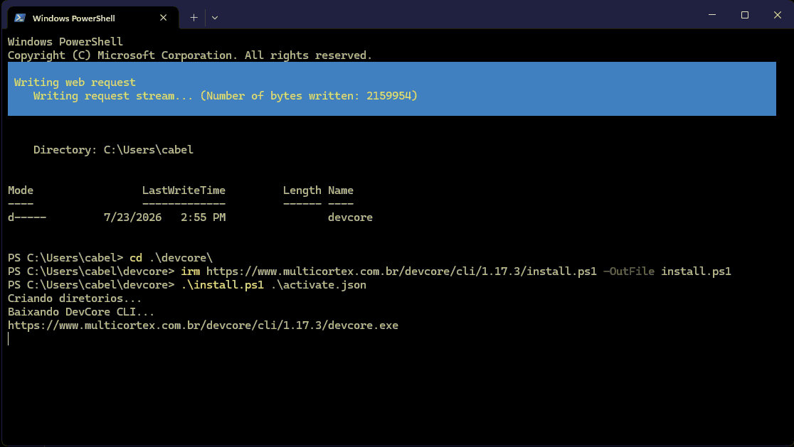Click the 'Windows PowerShell' header line in terminal
The width and height of the screenshot is (794, 447).
[x=65, y=41]
